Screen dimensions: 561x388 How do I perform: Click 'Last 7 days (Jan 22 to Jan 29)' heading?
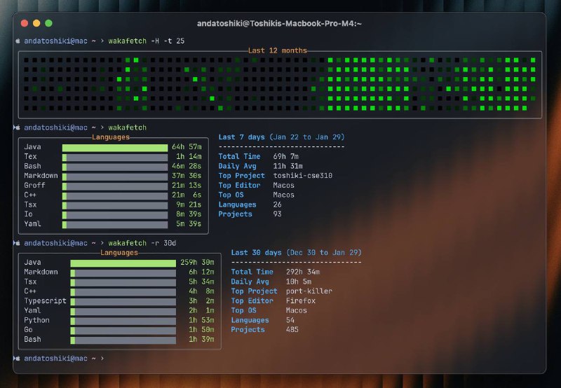282,137
